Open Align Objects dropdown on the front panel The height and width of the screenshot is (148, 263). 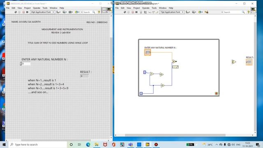[58, 12]
